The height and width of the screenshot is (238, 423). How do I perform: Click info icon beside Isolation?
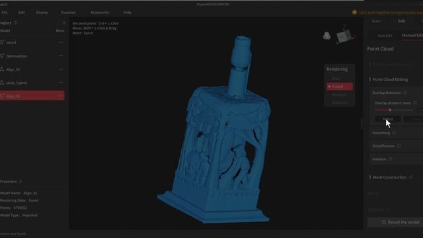click(391, 159)
